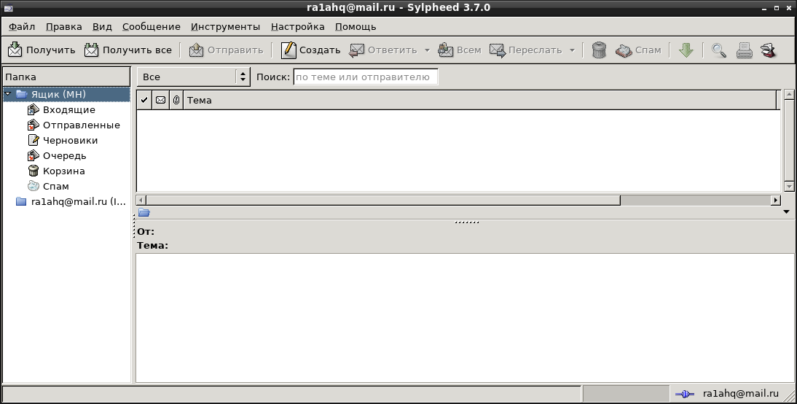Click vertical scrollbar down arrow of message list
This screenshot has height=404, width=797.
pyautogui.click(x=789, y=187)
